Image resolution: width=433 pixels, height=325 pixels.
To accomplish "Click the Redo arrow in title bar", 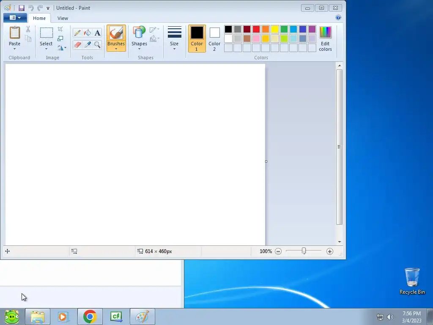I will tap(40, 8).
